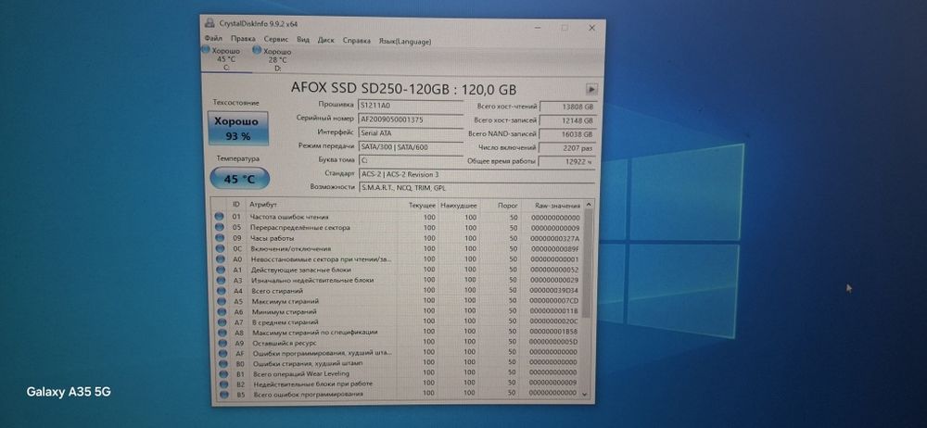Screen dimensions: 927x428
Task: Click the Буква тома field C:
Action: [x=411, y=160]
